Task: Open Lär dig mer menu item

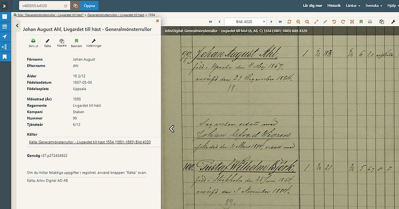Action: pos(312,5)
